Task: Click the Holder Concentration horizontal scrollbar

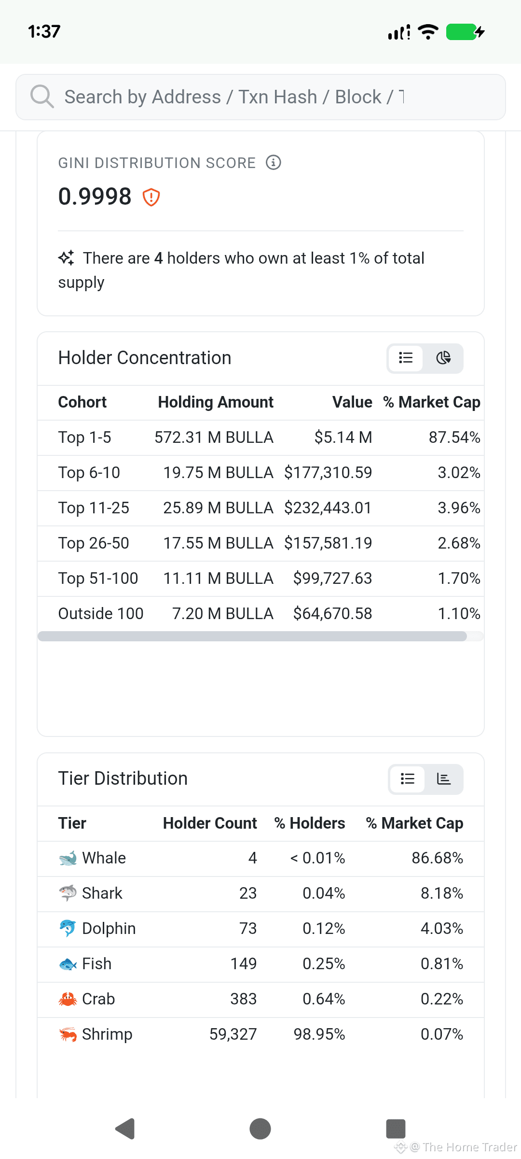Action: coord(252,636)
